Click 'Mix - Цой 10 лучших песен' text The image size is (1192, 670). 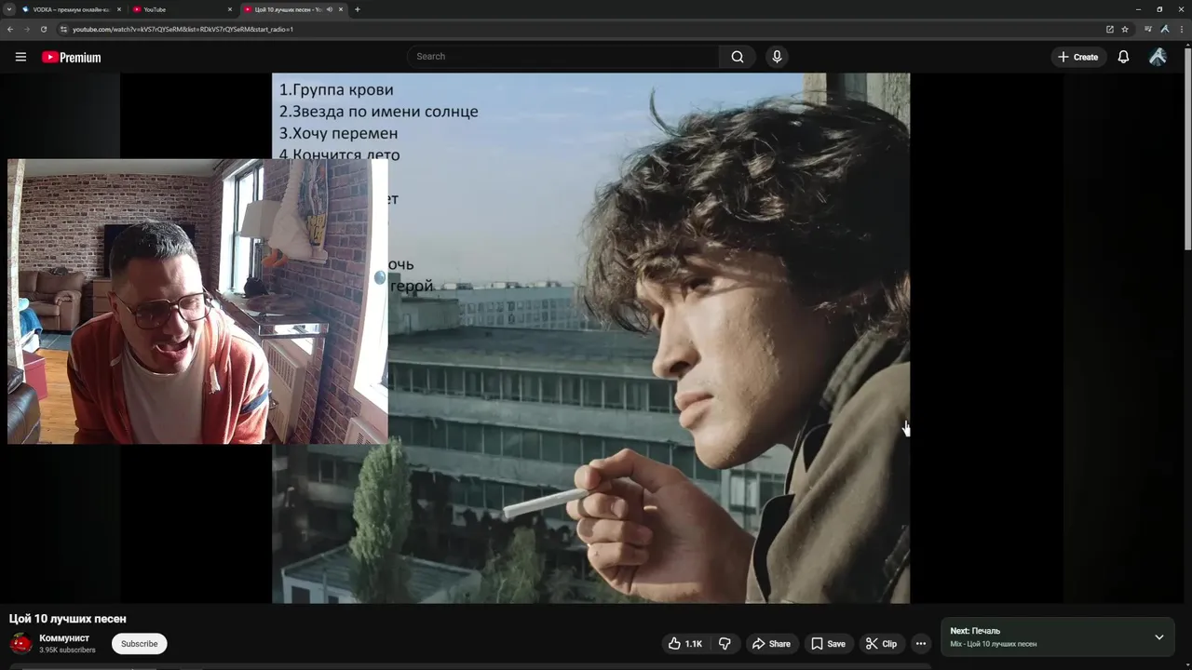993,644
